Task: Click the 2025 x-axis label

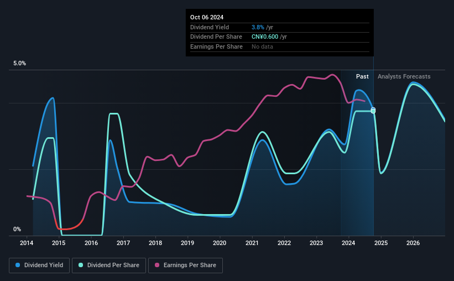Action: pyautogui.click(x=381, y=243)
